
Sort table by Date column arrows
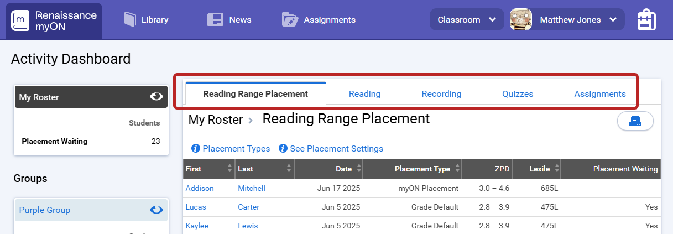pos(359,169)
